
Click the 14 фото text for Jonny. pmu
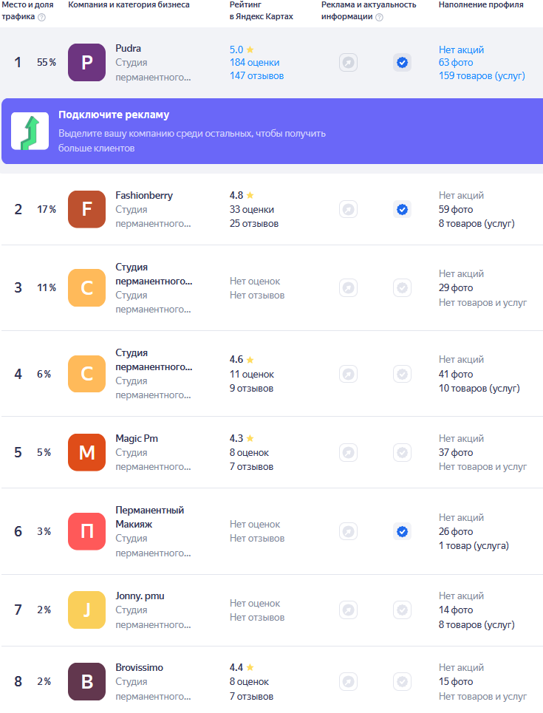[456, 610]
